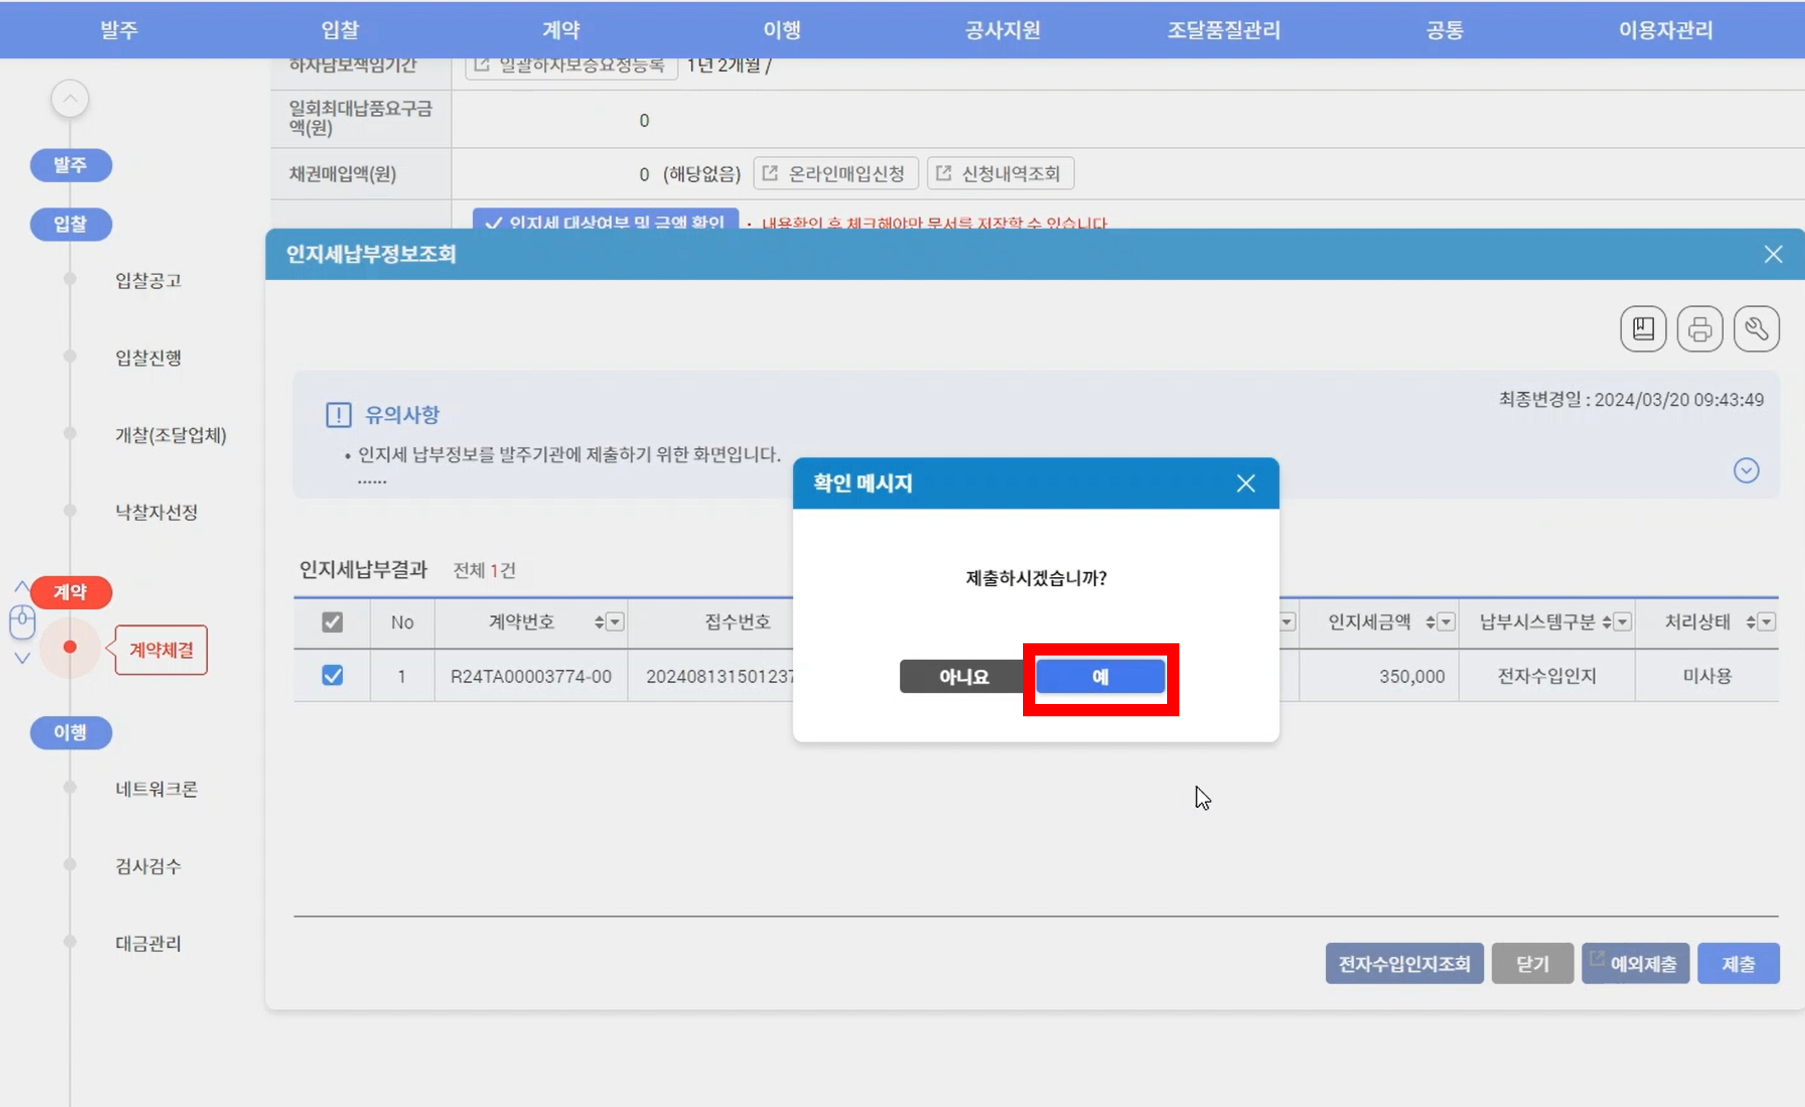The width and height of the screenshot is (1805, 1107).
Task: Select the 미사용 status cell
Action: (x=1707, y=675)
